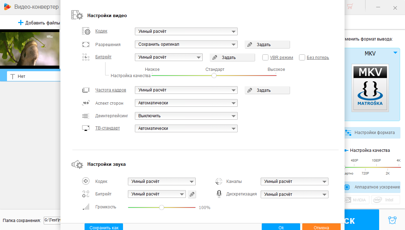
Task: Click the shopping cart icon
Action: pyautogui.click(x=350, y=7)
